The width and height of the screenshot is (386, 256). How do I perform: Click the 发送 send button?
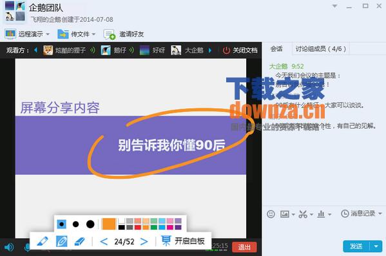(356, 246)
